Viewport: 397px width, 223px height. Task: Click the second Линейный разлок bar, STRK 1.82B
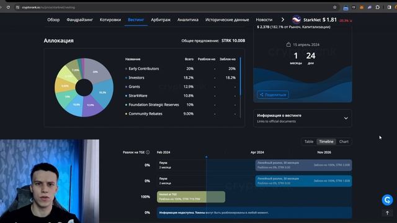[303, 181]
